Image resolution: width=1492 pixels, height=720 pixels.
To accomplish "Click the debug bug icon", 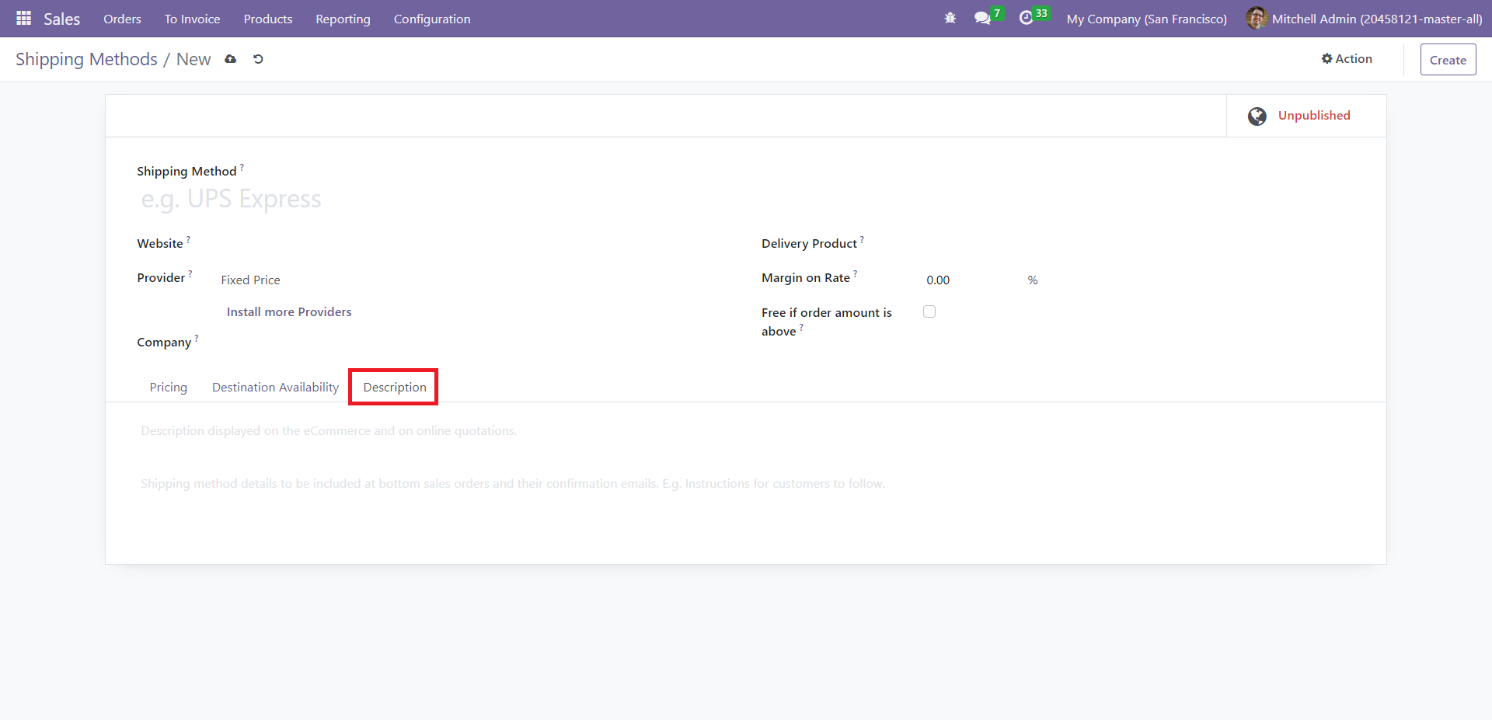I will coord(950,18).
